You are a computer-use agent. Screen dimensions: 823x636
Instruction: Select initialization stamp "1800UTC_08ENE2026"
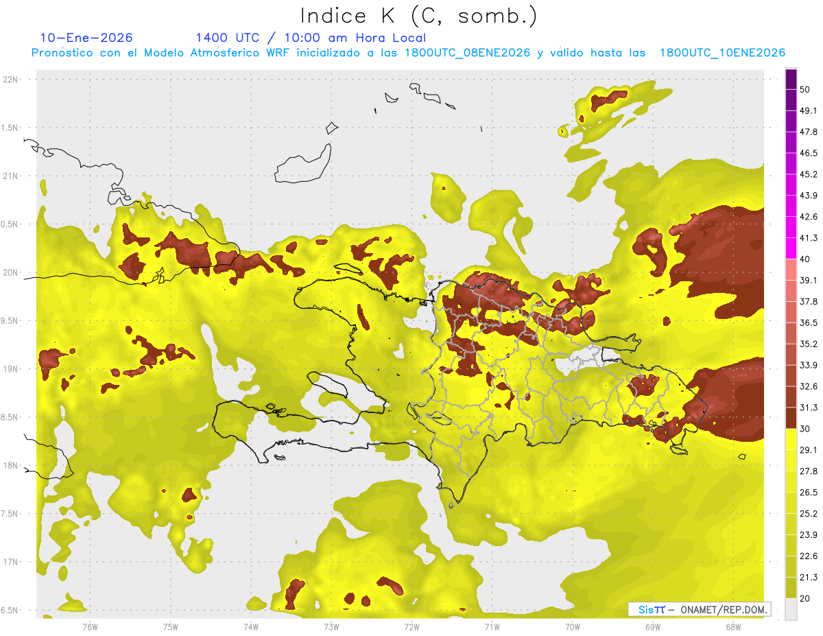pyautogui.click(x=467, y=53)
